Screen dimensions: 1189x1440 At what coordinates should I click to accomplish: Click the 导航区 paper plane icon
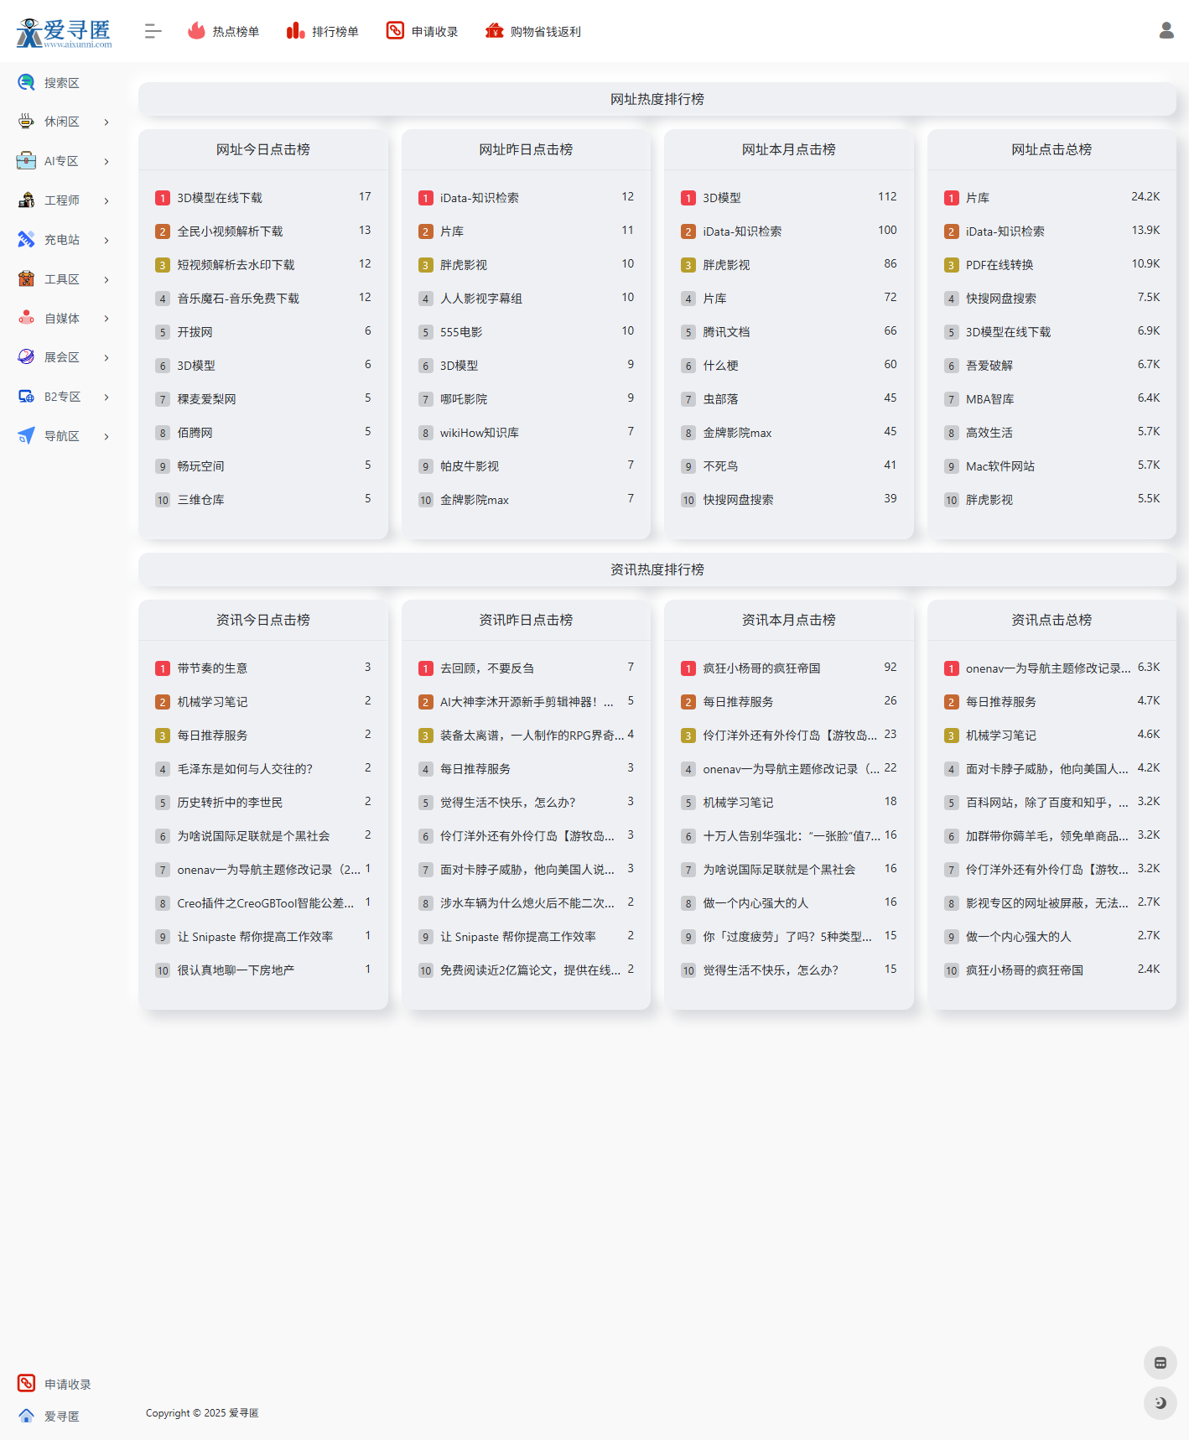26,436
